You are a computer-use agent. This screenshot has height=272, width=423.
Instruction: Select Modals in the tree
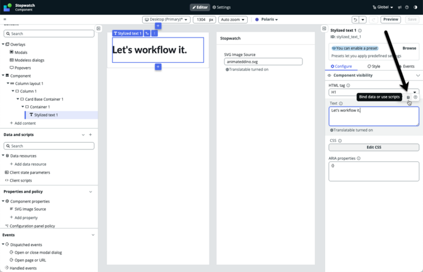click(18, 52)
